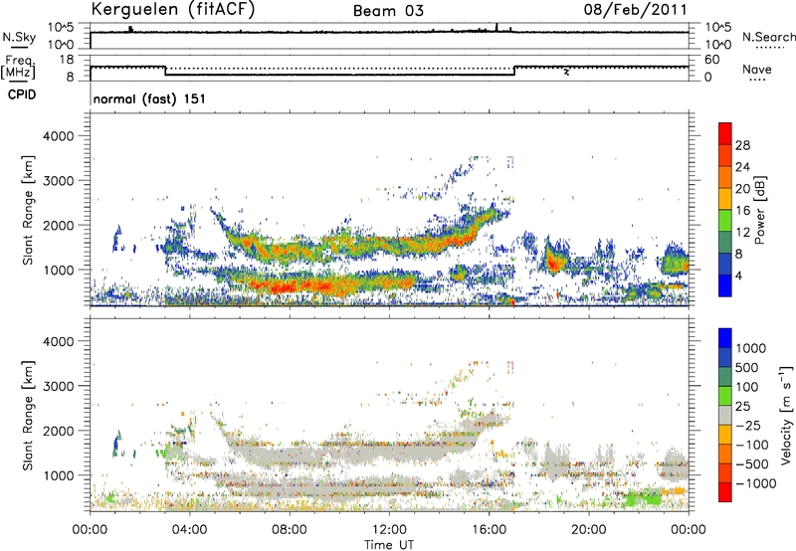Click '04:00' on the time axis
This screenshot has height=551, width=796.
pos(189,530)
